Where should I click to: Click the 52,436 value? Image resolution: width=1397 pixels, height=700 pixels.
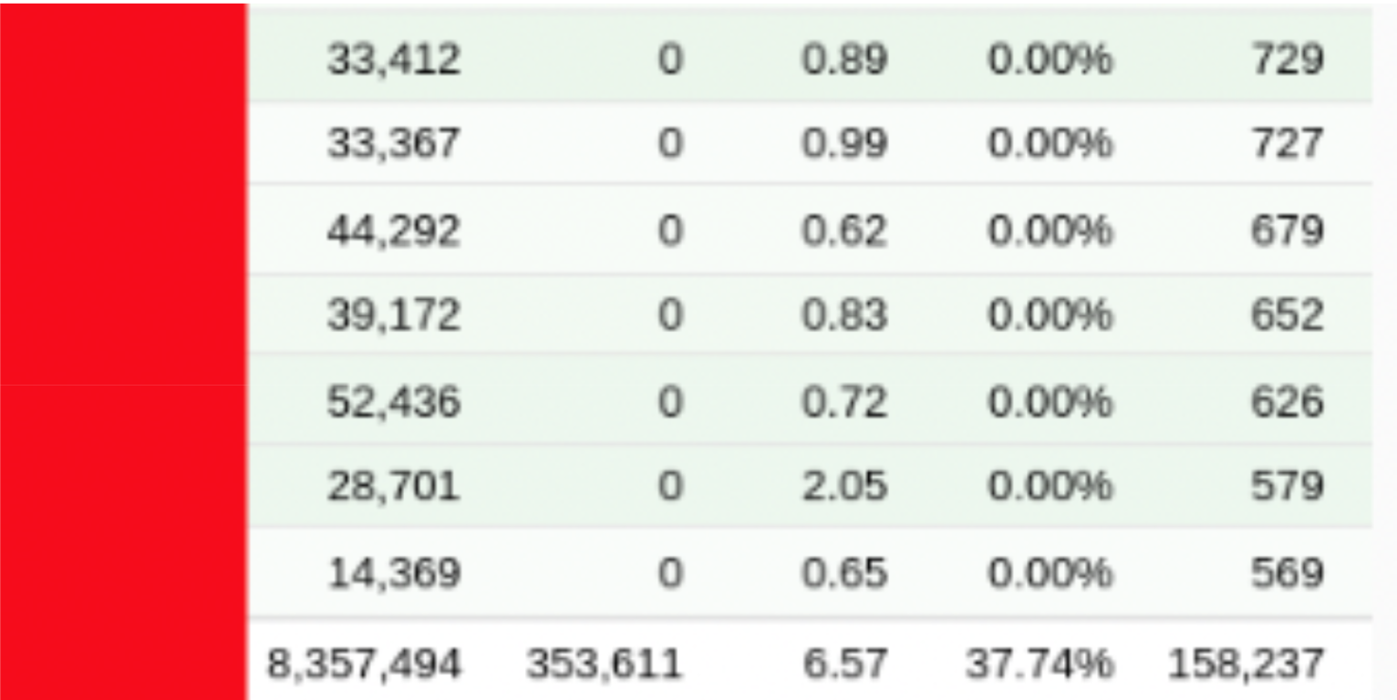pos(394,401)
